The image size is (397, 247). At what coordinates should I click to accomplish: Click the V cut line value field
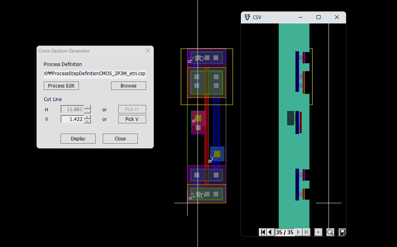click(72, 119)
